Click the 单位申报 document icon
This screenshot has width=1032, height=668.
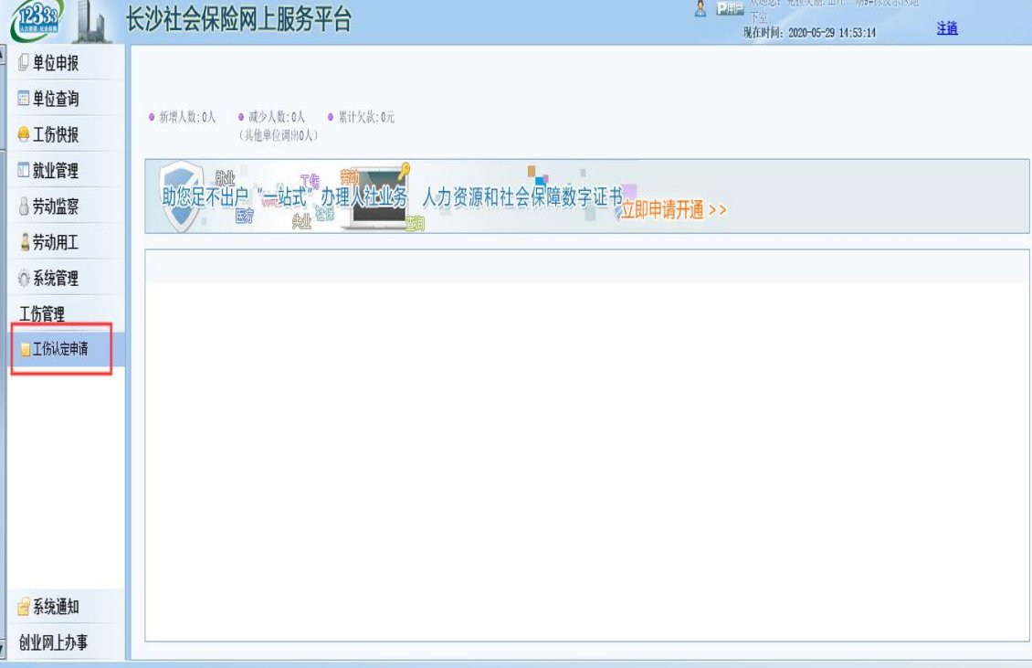pyautogui.click(x=23, y=62)
